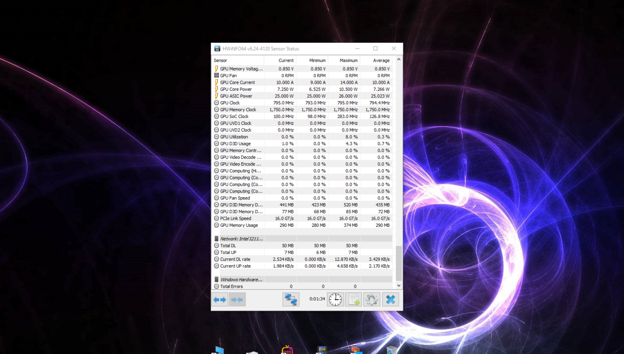Click the clock icon to reset timing

335,299
